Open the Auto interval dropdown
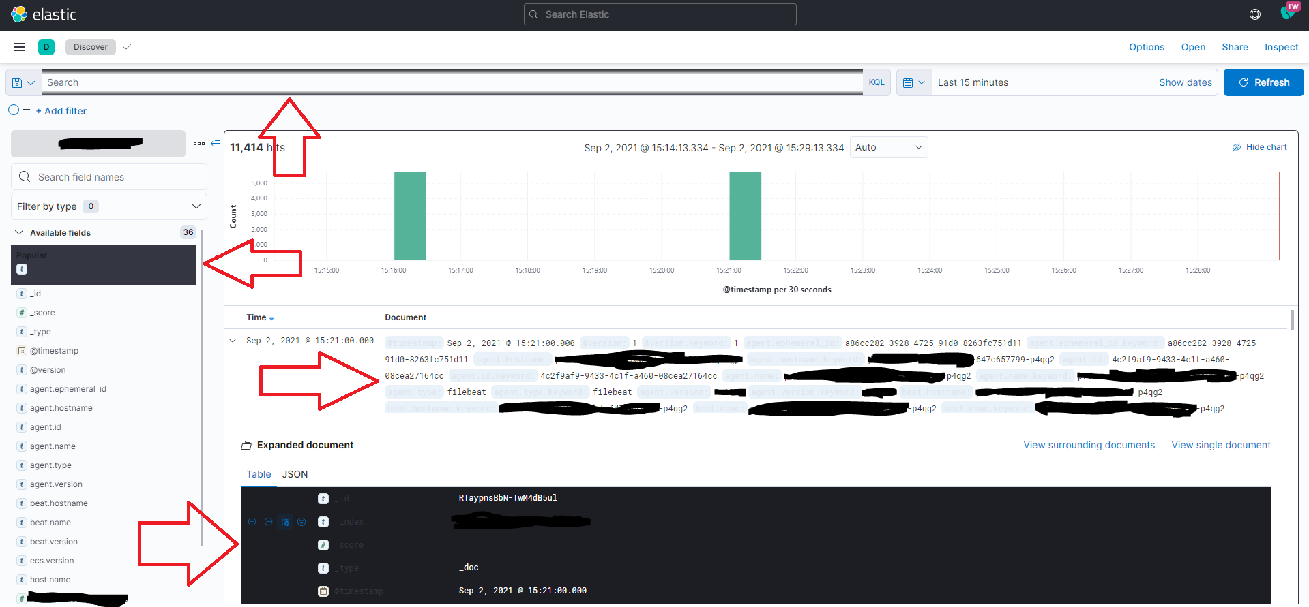Screen dimensions: 1309x607 (x=889, y=147)
